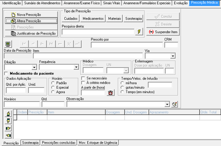Screen dimensions: 221x146
Task: Click the Qtd. por Aplic. field
Action: pyautogui.click(x=16, y=90)
